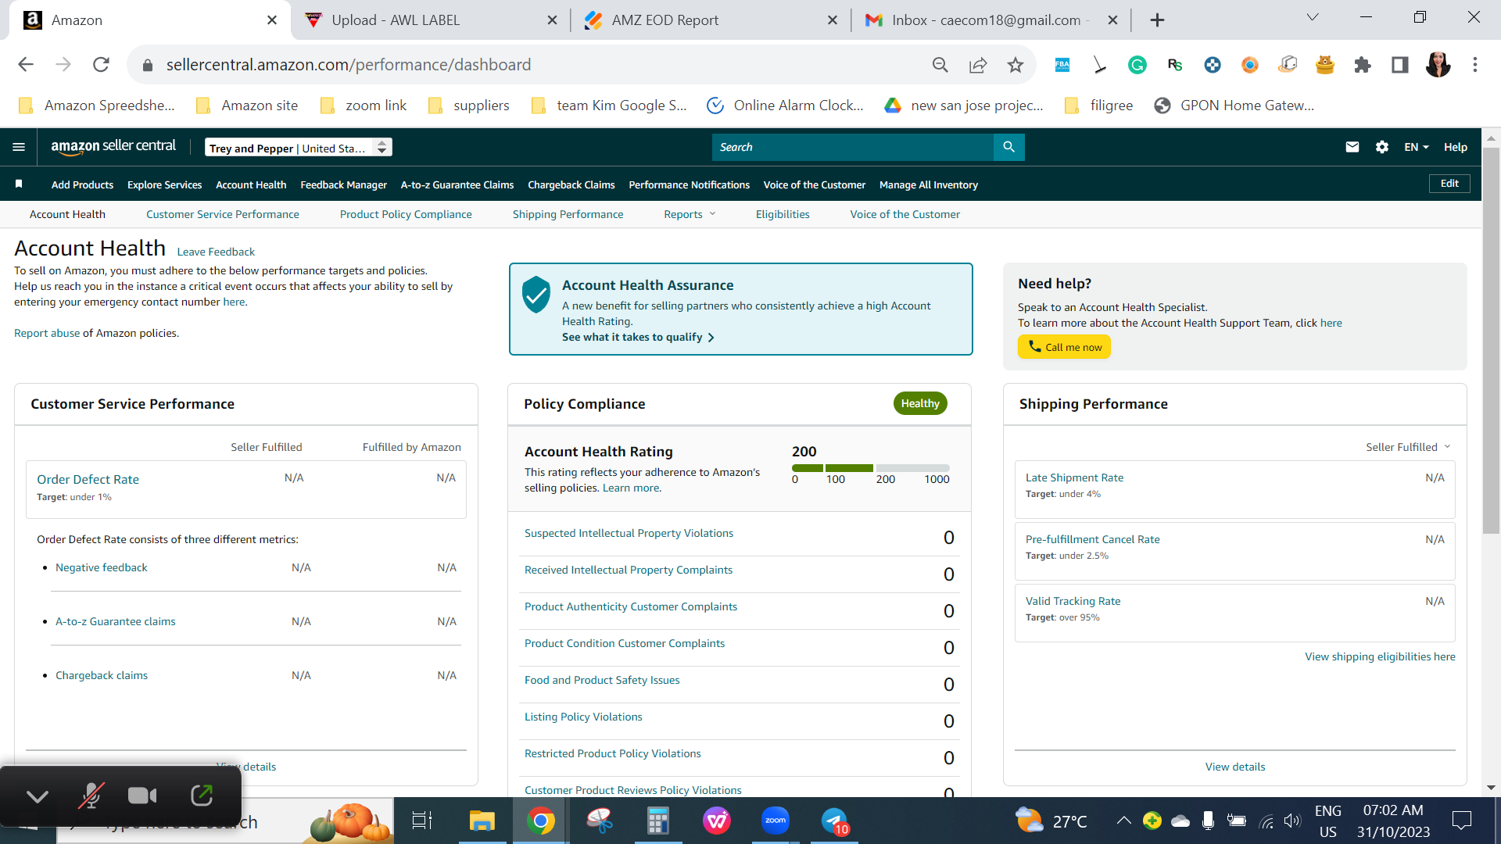Image resolution: width=1501 pixels, height=844 pixels.
Task: Open the Eligibilities tab
Action: pos(783,214)
